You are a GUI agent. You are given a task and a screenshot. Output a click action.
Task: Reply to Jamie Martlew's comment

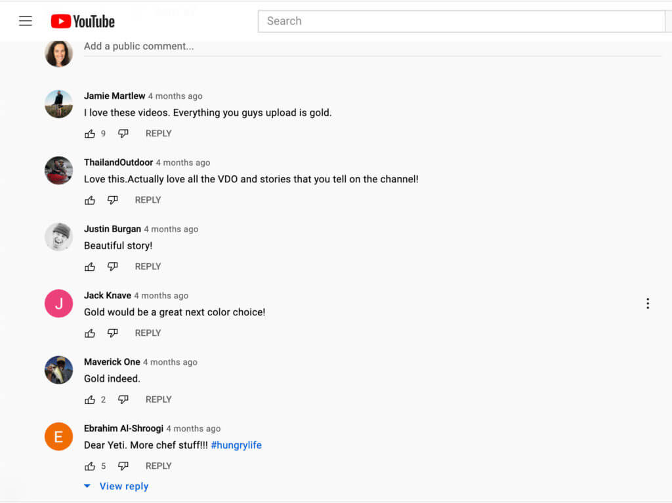click(158, 133)
